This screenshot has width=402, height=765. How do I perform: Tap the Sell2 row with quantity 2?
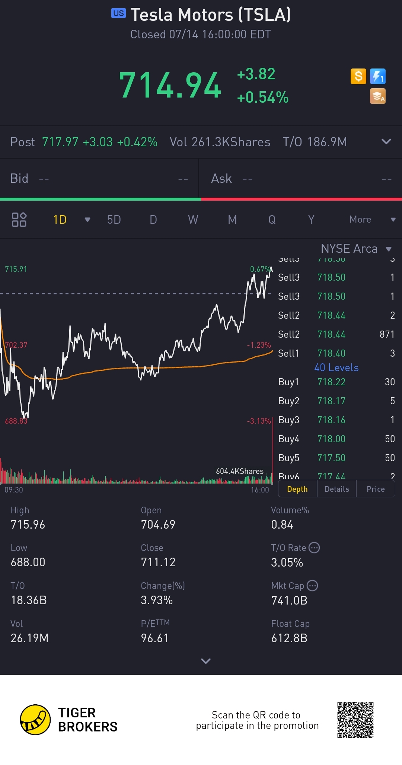pyautogui.click(x=336, y=315)
